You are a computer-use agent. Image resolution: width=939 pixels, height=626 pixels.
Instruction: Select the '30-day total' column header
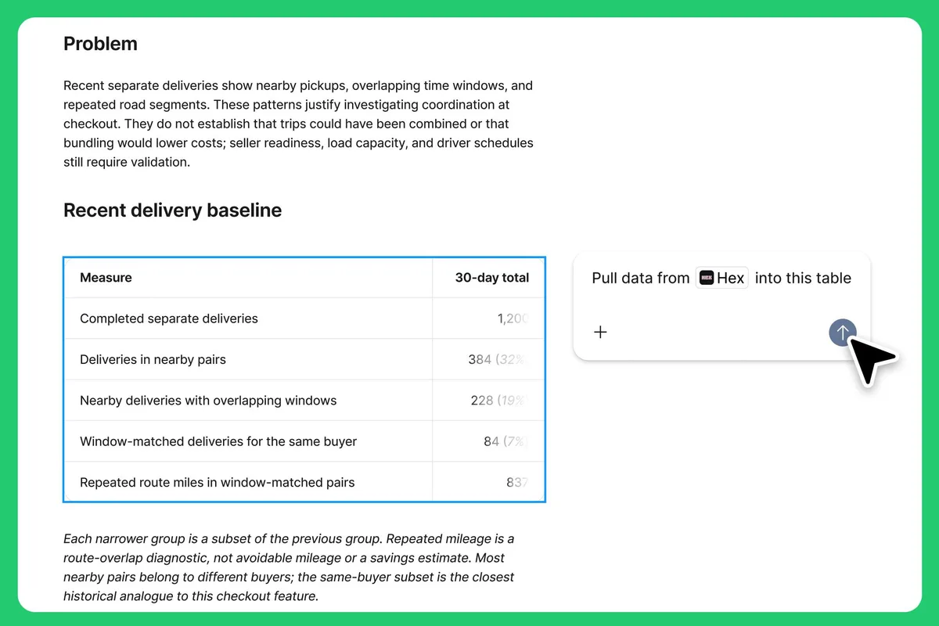[488, 277]
